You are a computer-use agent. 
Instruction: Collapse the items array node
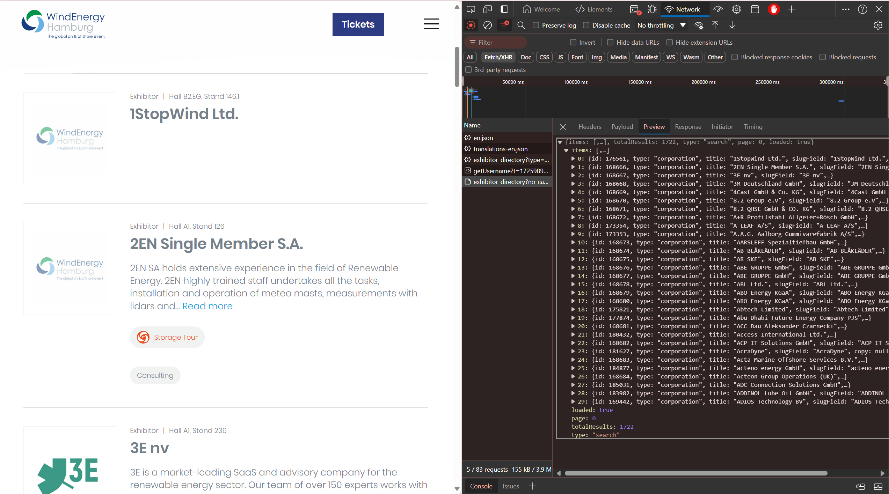click(x=566, y=150)
